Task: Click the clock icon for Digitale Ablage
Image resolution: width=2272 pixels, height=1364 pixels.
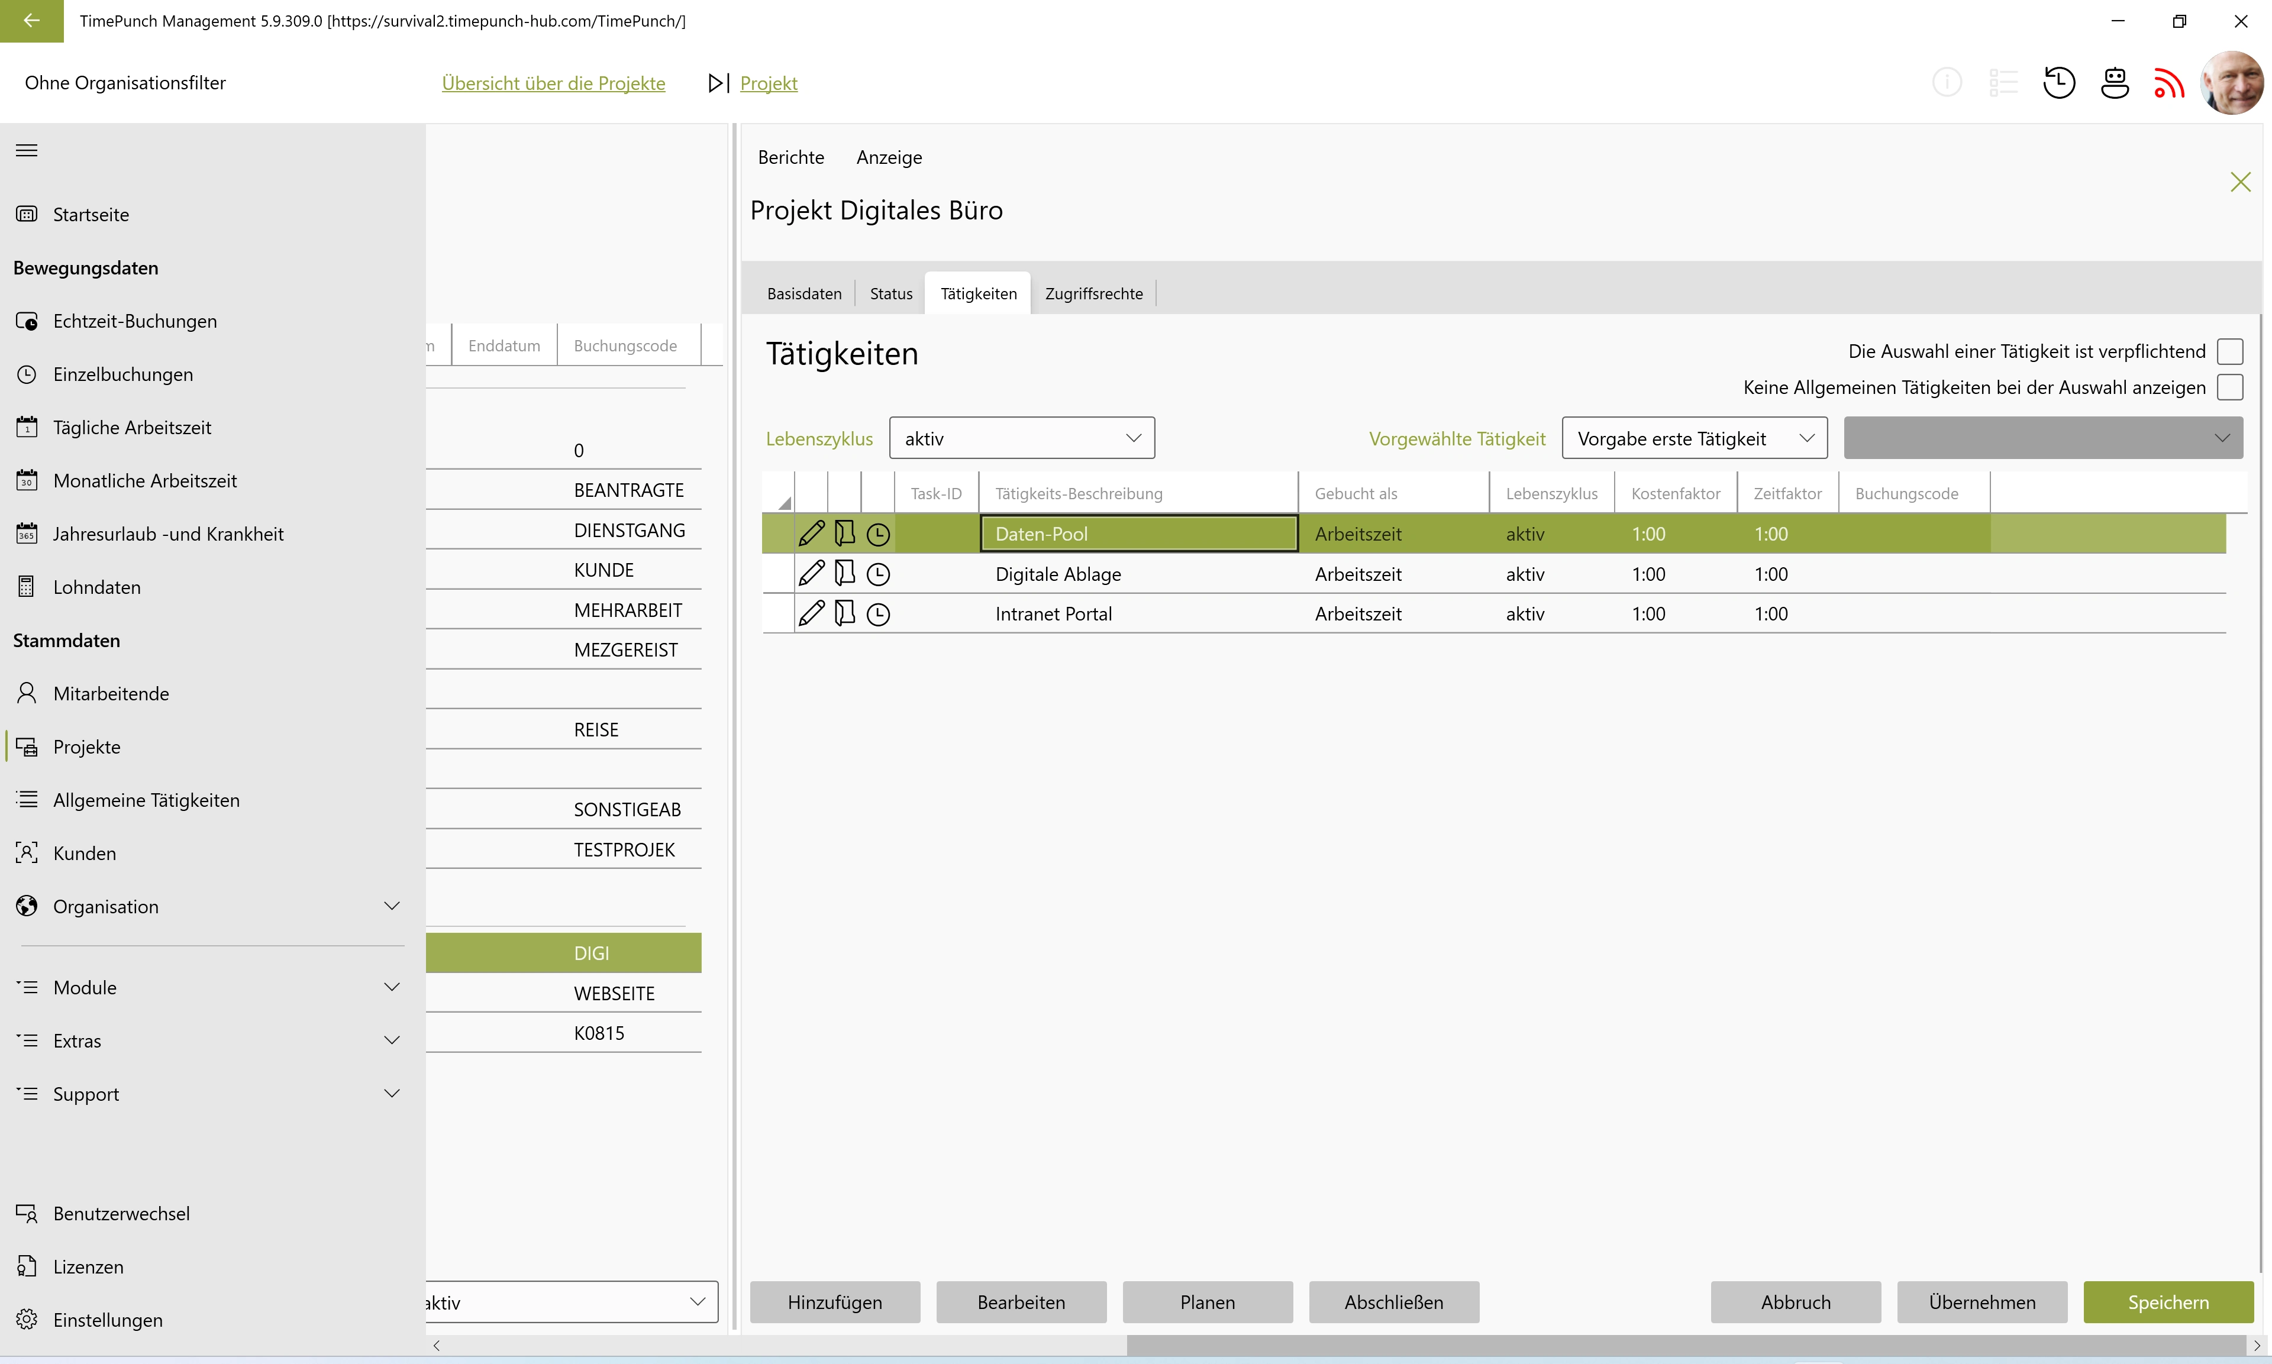Action: click(x=879, y=574)
